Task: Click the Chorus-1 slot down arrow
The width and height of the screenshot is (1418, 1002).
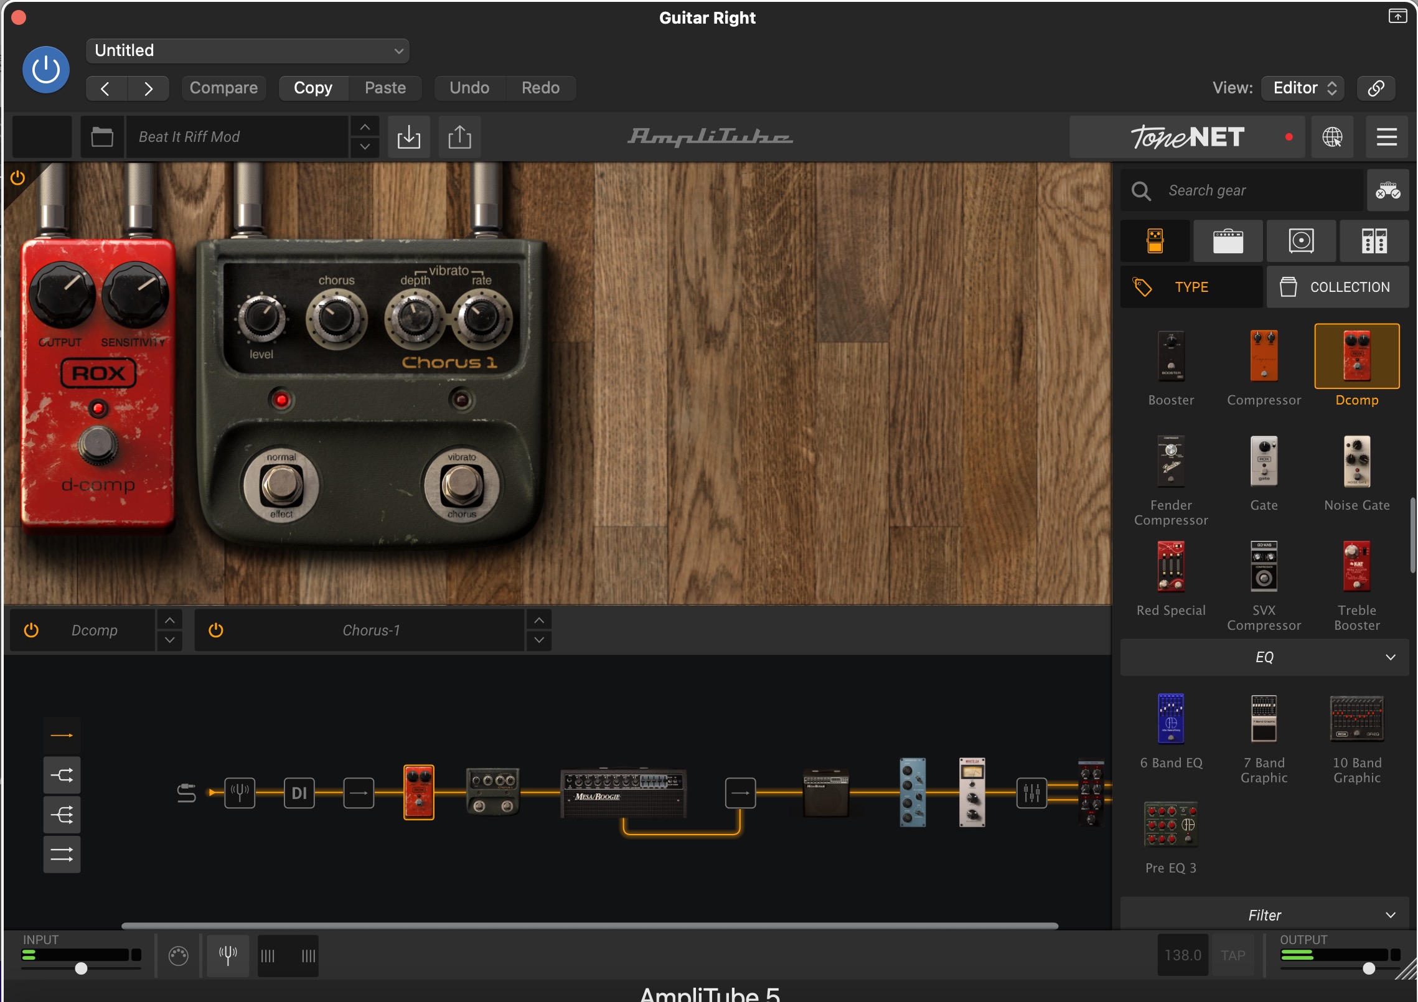Action: (539, 640)
